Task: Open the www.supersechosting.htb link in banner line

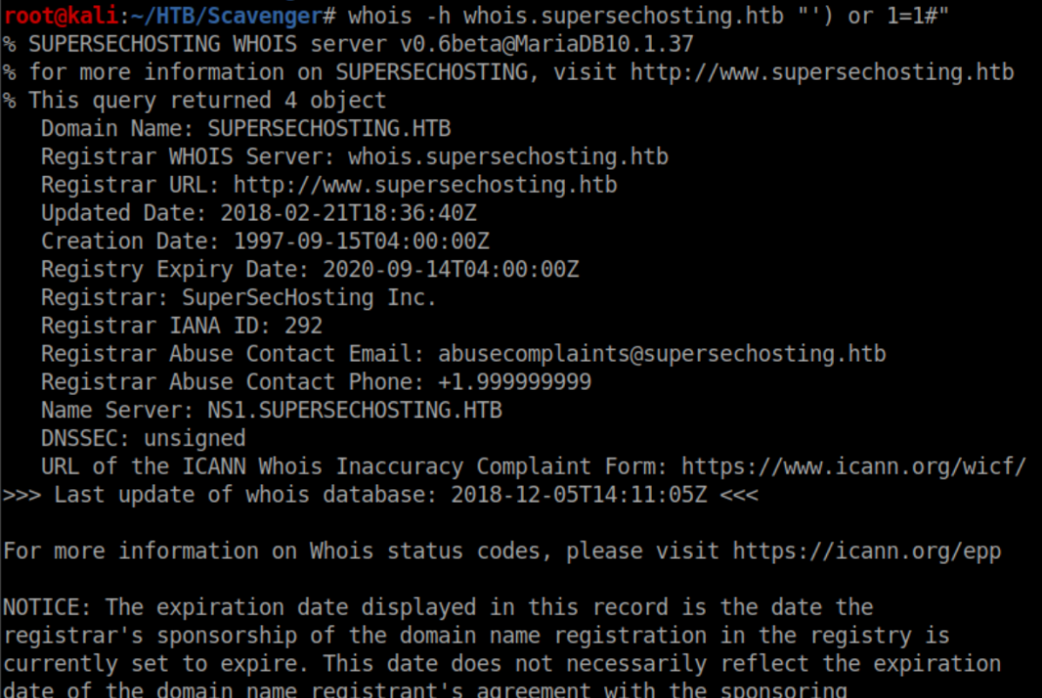Action: pyautogui.click(x=822, y=71)
